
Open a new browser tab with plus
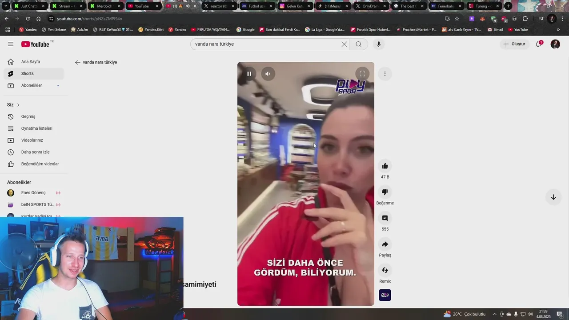point(508,6)
